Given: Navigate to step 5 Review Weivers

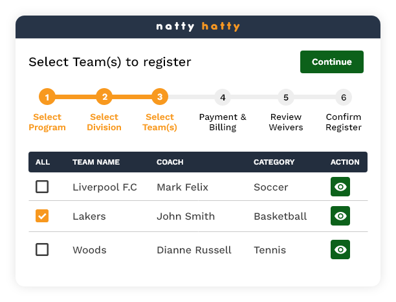Looking at the screenshot, I should click(x=286, y=97).
